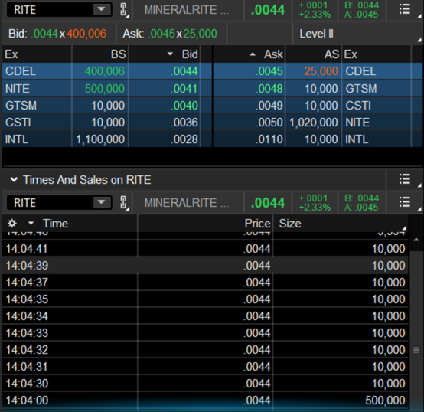Open the top panel list menu icon
Screen dimensions: 424x412
pyautogui.click(x=405, y=10)
